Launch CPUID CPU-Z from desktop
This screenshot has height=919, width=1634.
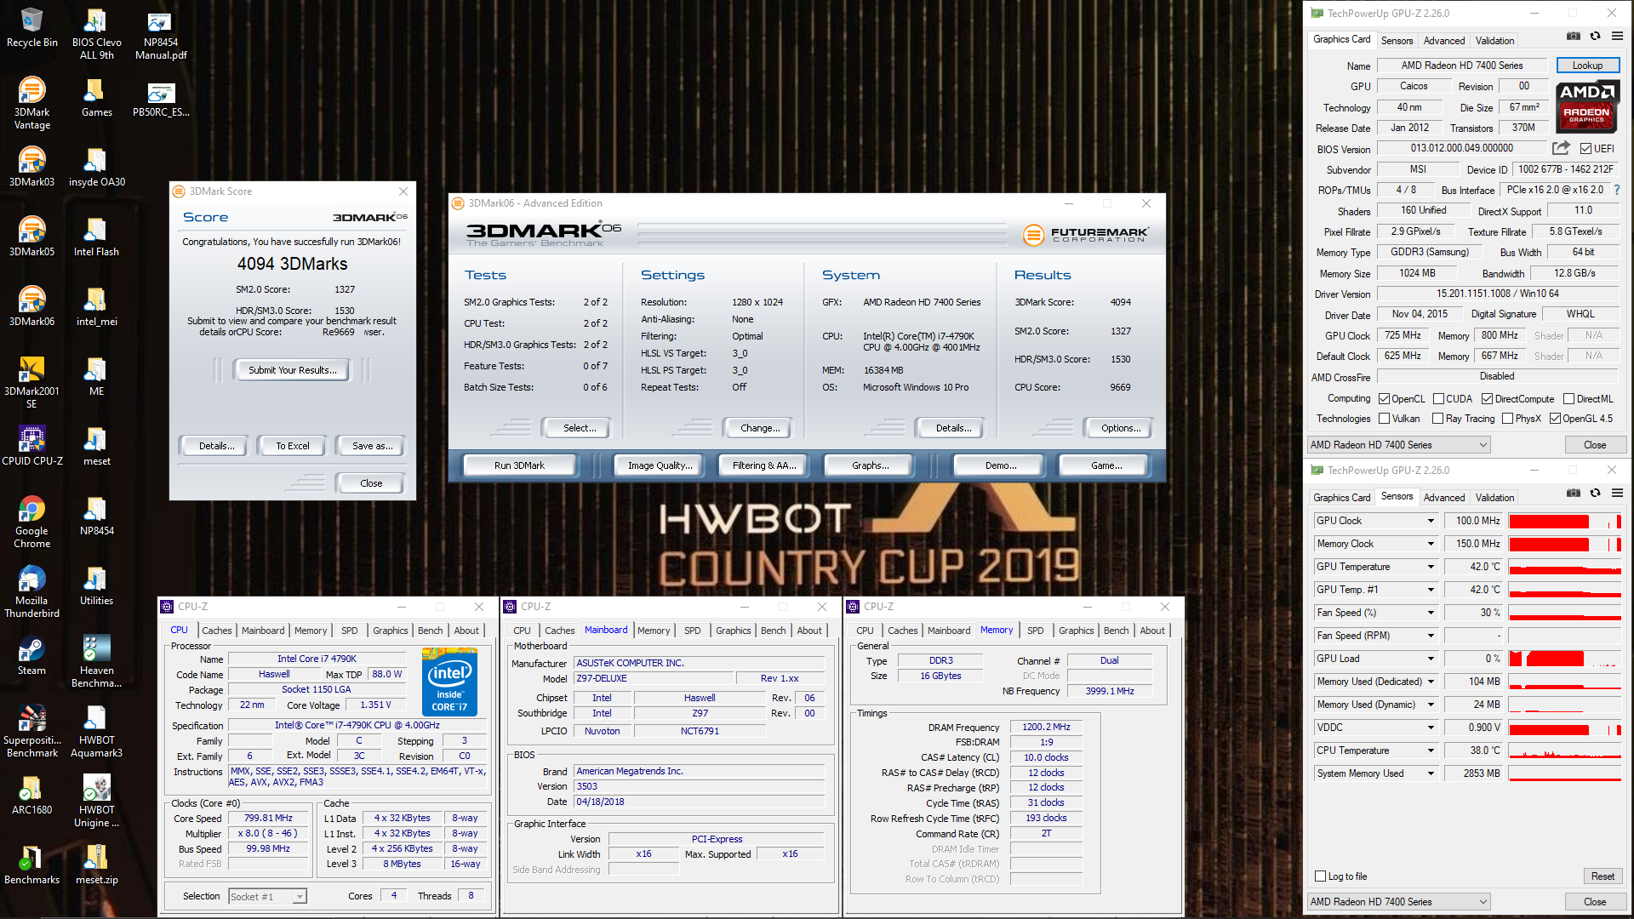[32, 446]
